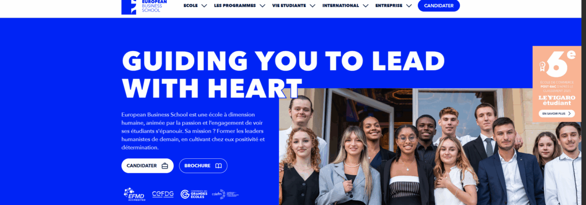586x205 pixels.
Task: Open the International menu item
Action: [340, 6]
